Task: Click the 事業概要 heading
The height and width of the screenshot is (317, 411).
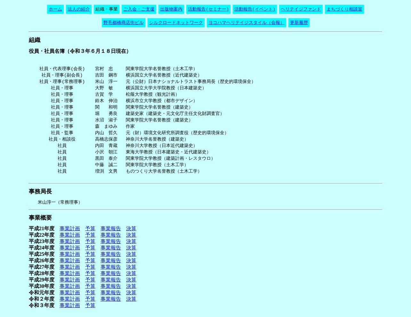Action: point(40,218)
